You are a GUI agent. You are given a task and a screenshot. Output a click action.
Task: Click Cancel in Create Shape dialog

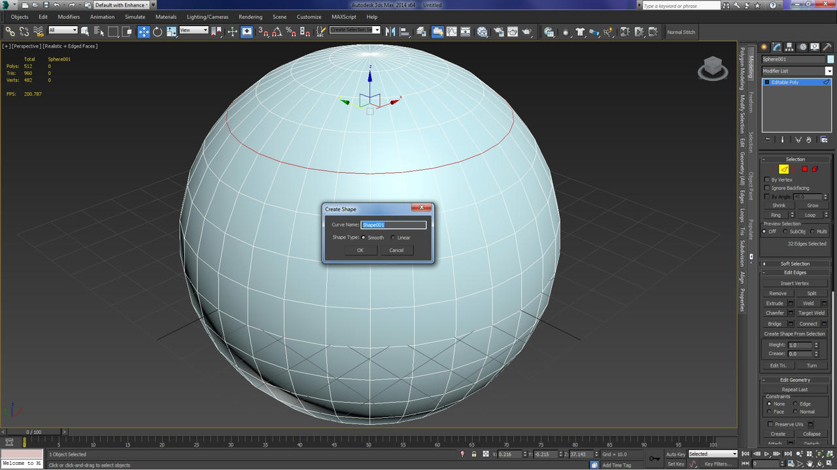pos(396,250)
